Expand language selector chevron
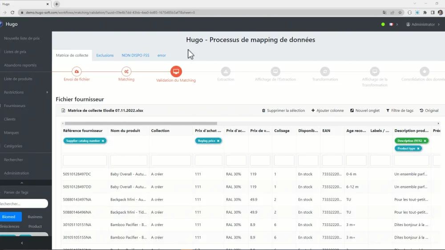445x250 pixels. pos(397,24)
